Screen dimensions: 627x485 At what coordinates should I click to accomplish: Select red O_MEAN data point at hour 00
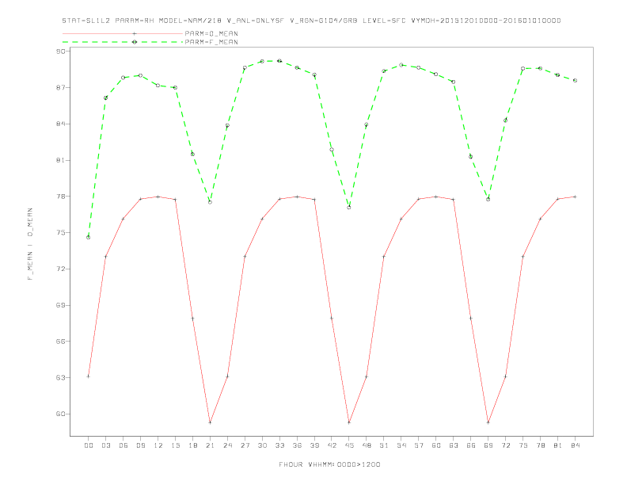89,376
